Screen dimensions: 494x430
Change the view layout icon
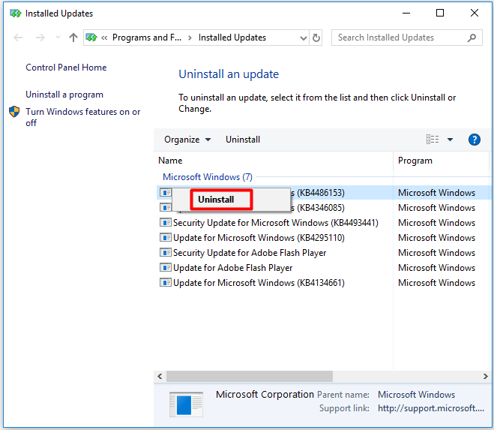(x=433, y=139)
